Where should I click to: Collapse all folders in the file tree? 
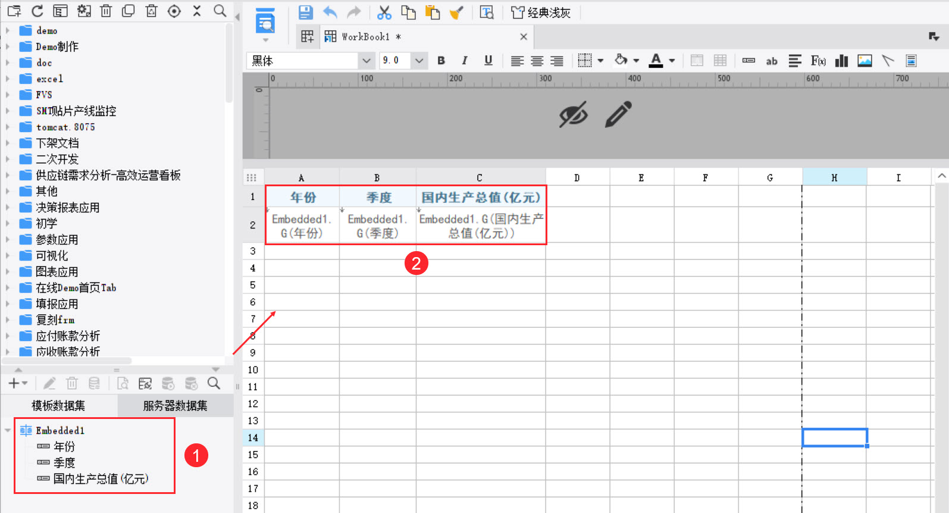(197, 11)
